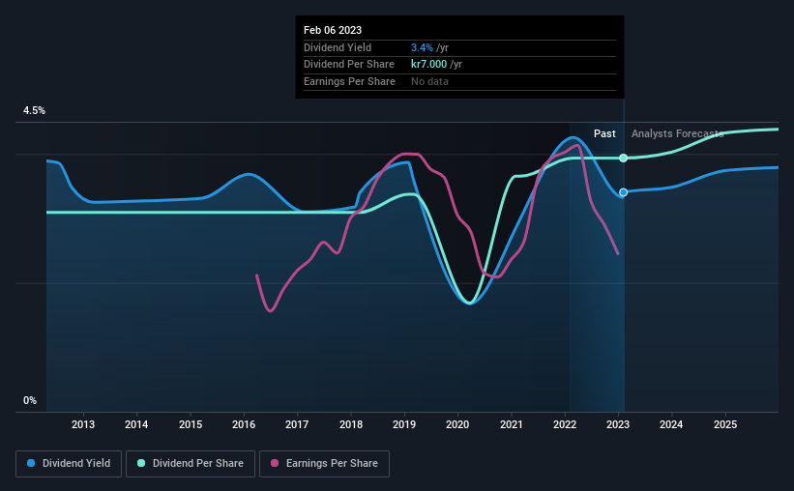794x491 pixels.
Task: Click the 2019 x-axis label
Action: (x=404, y=424)
